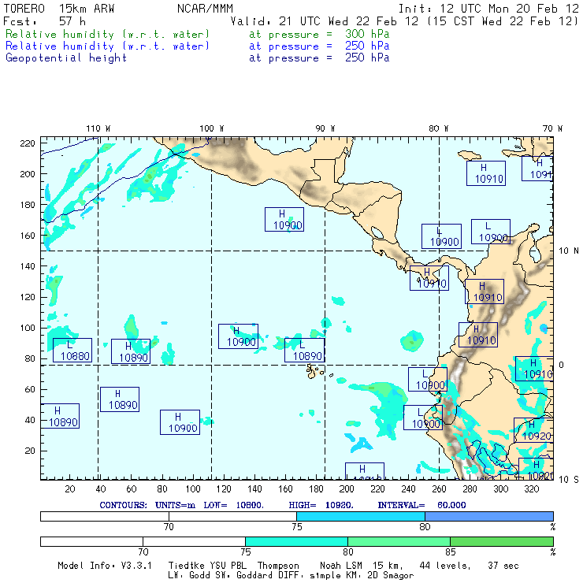Click the '80 W' longitude label
The height and width of the screenshot is (583, 583).
pyautogui.click(x=438, y=128)
